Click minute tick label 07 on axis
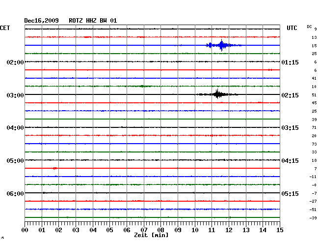The width and height of the screenshot is (319, 243). click(x=144, y=230)
